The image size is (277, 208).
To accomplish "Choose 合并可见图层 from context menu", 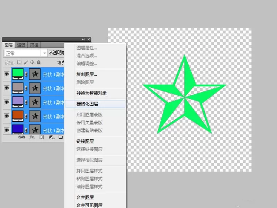I will tap(95, 205).
